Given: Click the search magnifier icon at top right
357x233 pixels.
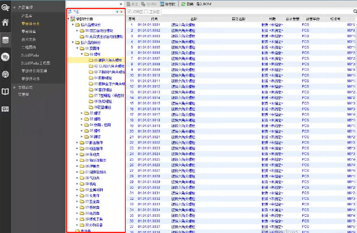Looking at the screenshot, I should [x=354, y=12].
